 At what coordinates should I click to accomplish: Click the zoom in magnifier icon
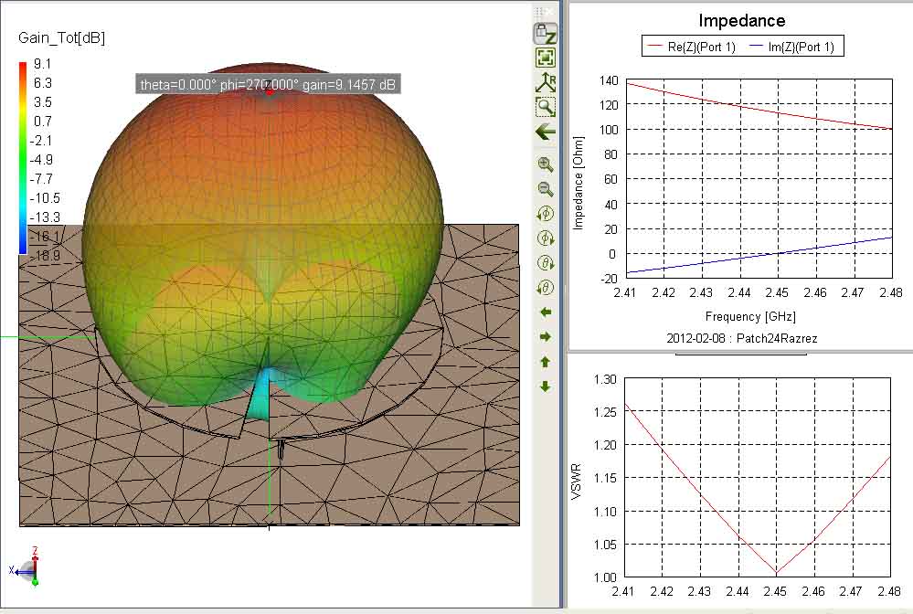click(545, 164)
